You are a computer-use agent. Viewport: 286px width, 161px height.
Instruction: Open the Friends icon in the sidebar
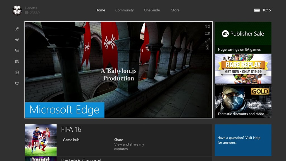click(x=17, y=29)
